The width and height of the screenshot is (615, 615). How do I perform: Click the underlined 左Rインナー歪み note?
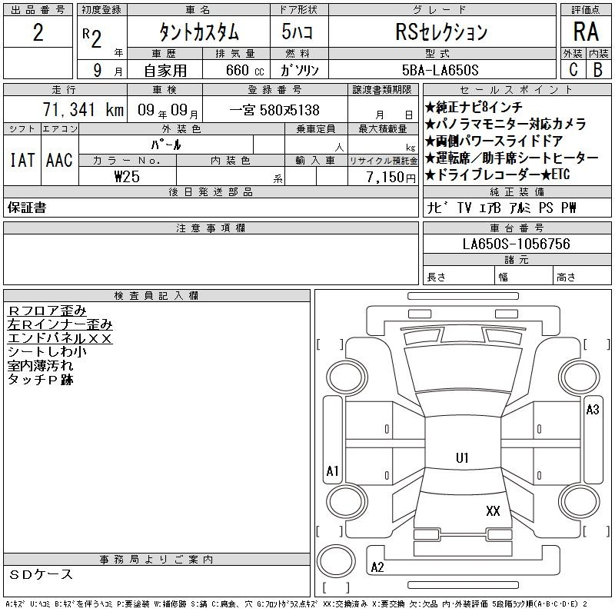pos(60,324)
